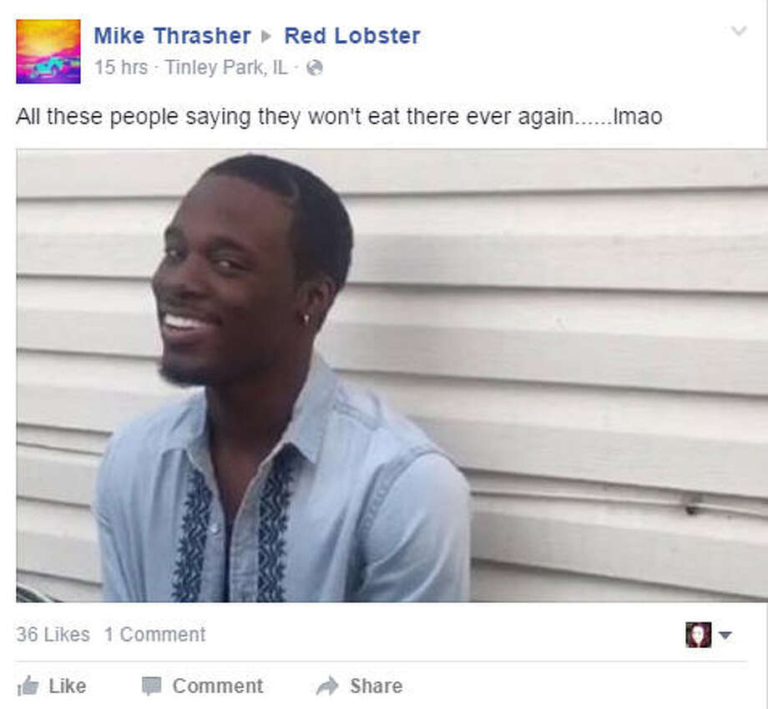
Task: Open the posted photo of smiling man
Action: pos(392,375)
